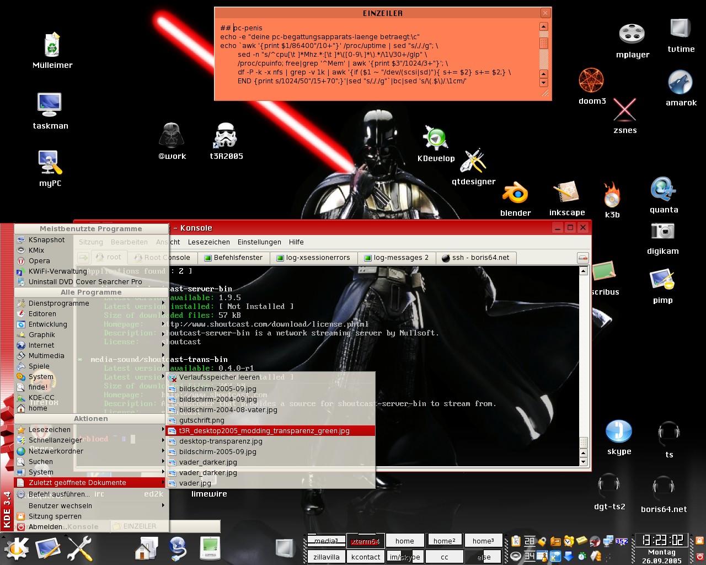Open the skype desktop icon
Viewport: 706px width, 565px height.
tap(619, 431)
